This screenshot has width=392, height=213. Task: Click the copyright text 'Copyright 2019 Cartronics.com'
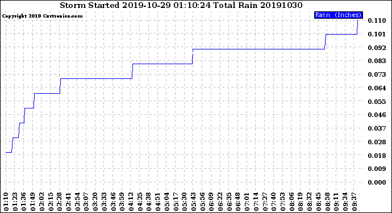(x=42, y=16)
